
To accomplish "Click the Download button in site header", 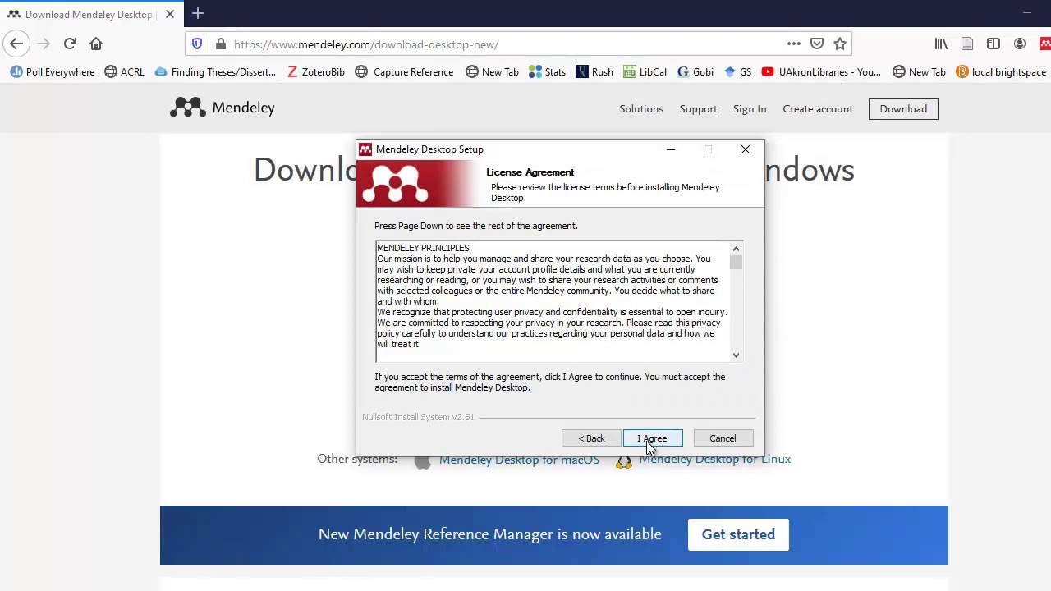I will click(903, 108).
